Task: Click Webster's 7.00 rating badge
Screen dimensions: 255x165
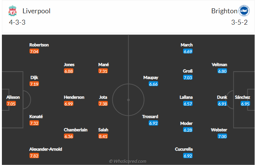Action: point(222,136)
